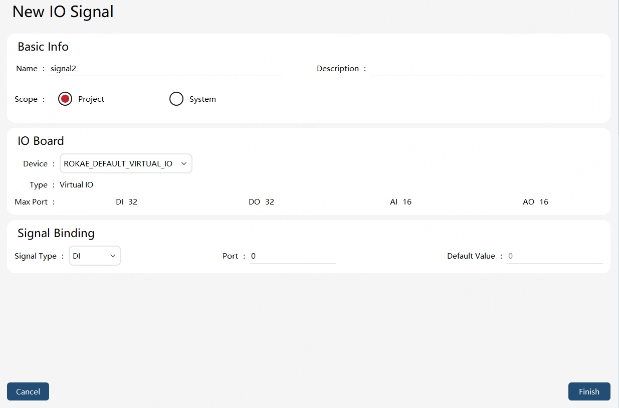Click the 'Basic Info' section heading
The height and width of the screenshot is (408, 619).
43,47
